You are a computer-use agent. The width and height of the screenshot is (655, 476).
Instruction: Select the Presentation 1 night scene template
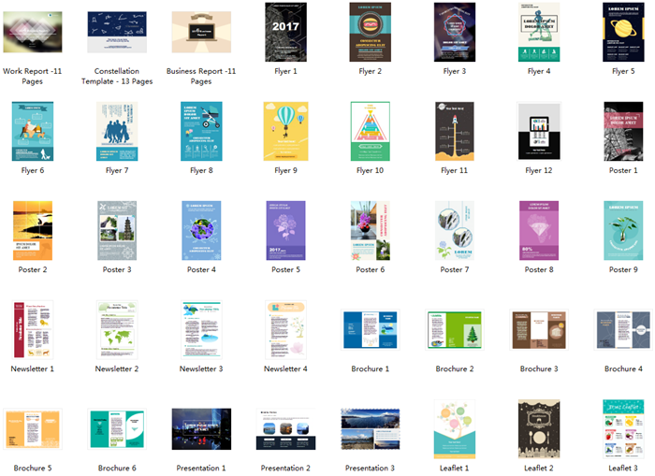pyautogui.click(x=201, y=429)
